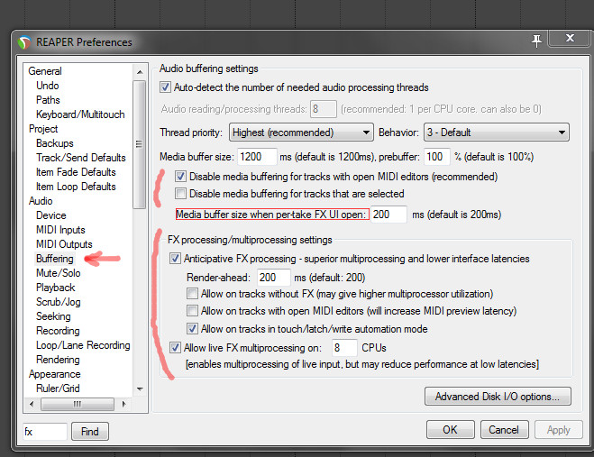Open Scrub/Jog preferences

click(58, 302)
